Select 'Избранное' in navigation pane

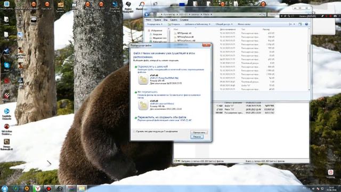pyautogui.click(x=157, y=31)
